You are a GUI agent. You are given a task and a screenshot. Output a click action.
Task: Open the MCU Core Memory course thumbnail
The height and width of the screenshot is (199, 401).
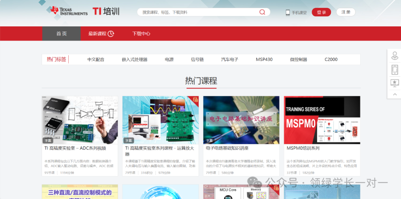tap(241, 192)
